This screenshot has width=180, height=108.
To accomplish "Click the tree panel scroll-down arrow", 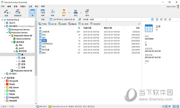I will pyautogui.click(x=36, y=103).
